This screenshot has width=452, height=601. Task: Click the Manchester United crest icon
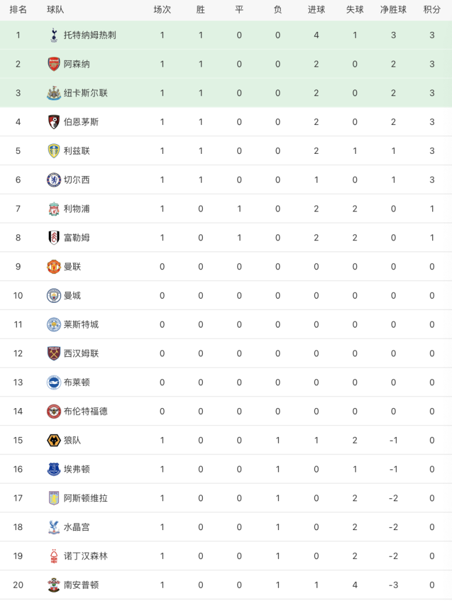click(54, 266)
